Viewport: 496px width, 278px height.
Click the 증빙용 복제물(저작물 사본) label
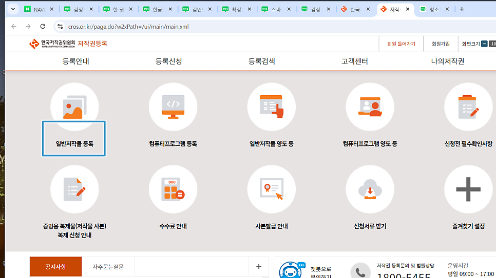click(74, 231)
